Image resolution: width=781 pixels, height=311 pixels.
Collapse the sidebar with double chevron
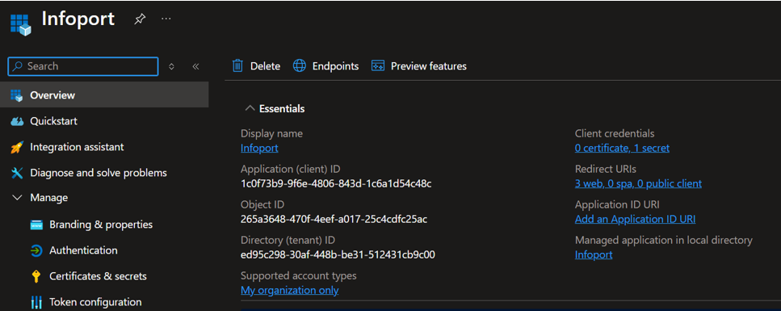(195, 66)
